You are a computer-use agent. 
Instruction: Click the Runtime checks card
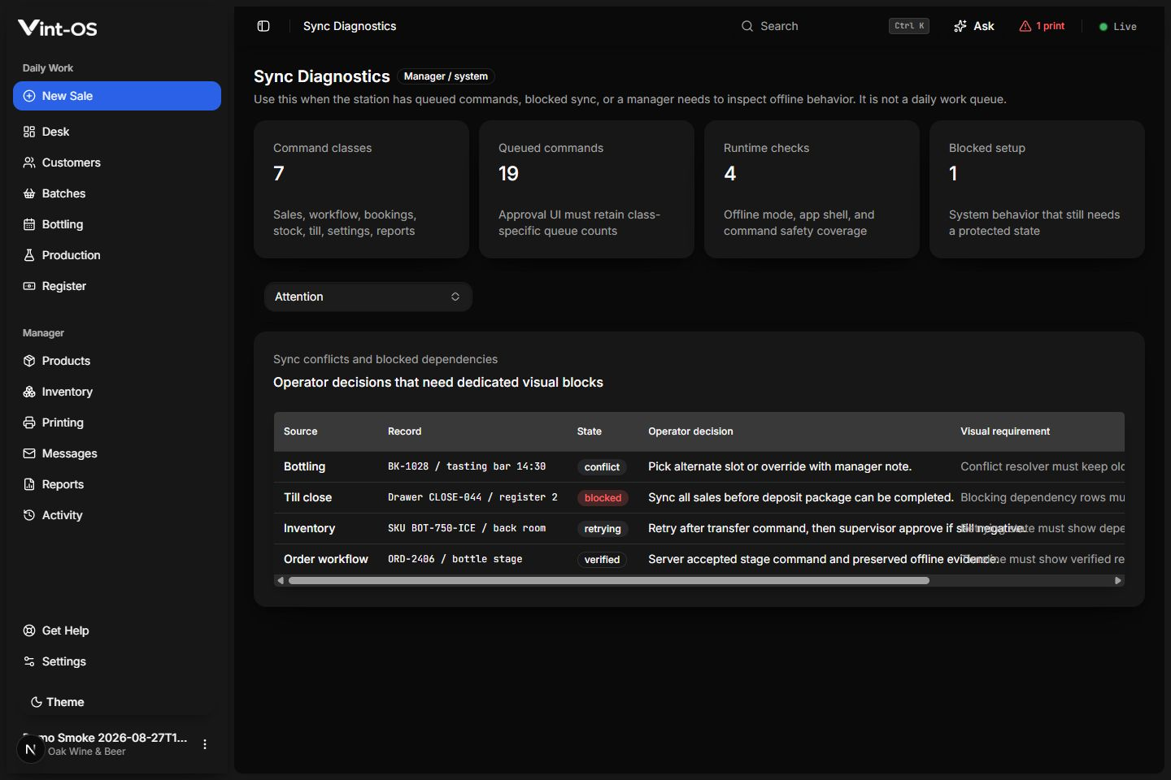click(812, 189)
